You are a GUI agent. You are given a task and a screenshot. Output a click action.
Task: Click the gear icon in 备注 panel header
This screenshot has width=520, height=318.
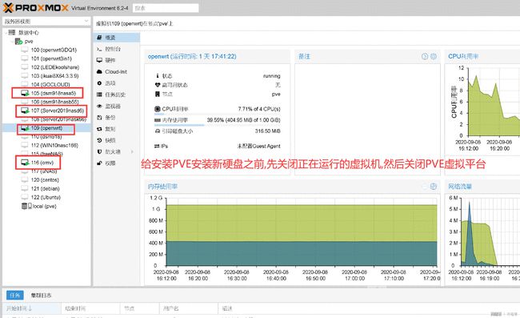[x=434, y=56]
